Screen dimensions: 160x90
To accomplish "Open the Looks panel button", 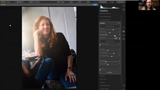I will tap(19, 2).
